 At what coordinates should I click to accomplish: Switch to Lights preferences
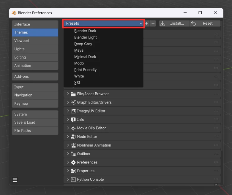(35, 49)
